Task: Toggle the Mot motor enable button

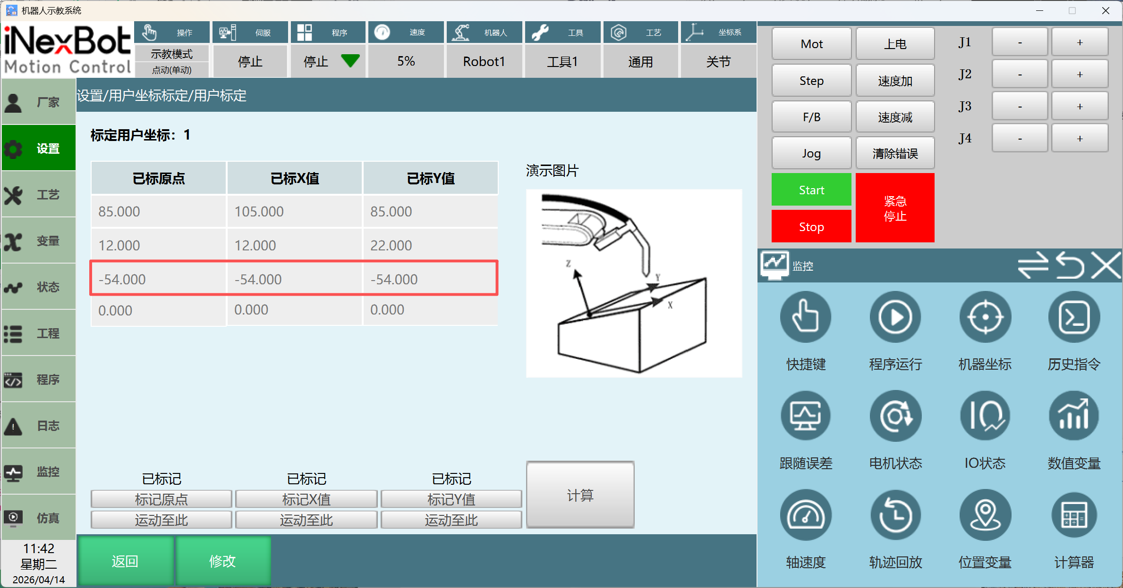Action: pos(811,44)
